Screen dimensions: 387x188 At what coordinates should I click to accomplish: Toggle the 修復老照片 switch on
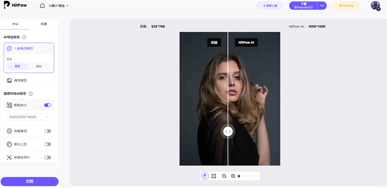click(x=47, y=157)
